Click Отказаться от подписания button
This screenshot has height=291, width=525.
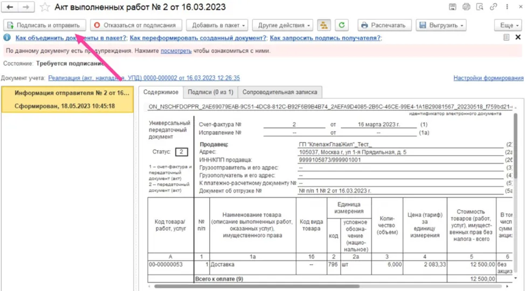pos(136,25)
